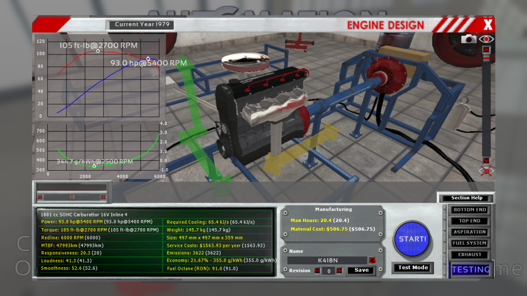The height and width of the screenshot is (296, 527).
Task: Click the Revision value field showing 0
Action: tap(329, 270)
